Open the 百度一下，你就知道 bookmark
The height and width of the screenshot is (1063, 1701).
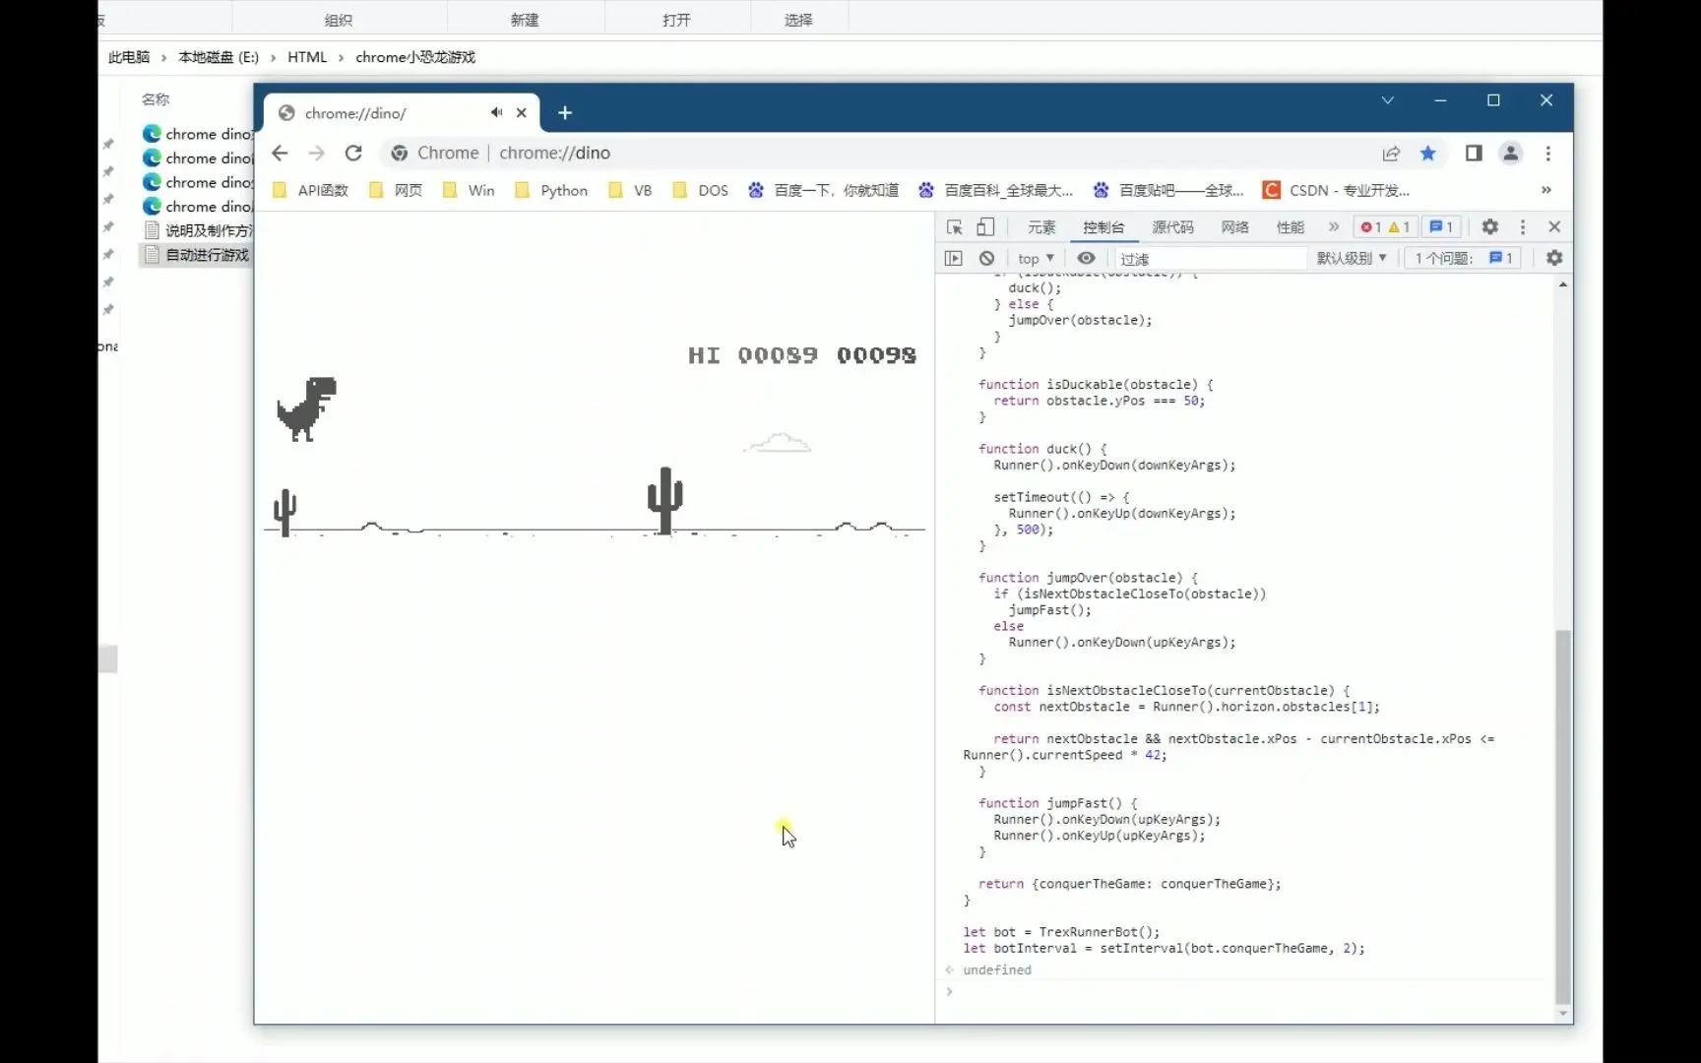tap(824, 190)
